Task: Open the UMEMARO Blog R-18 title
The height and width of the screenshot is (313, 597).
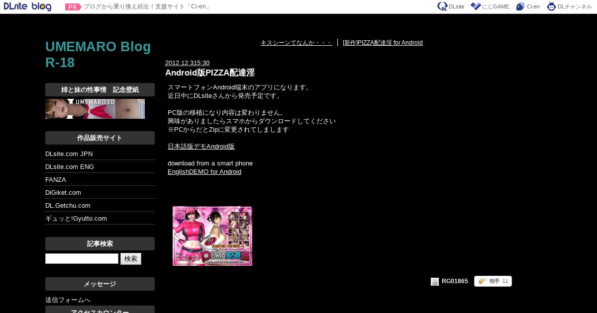Action: [x=98, y=55]
